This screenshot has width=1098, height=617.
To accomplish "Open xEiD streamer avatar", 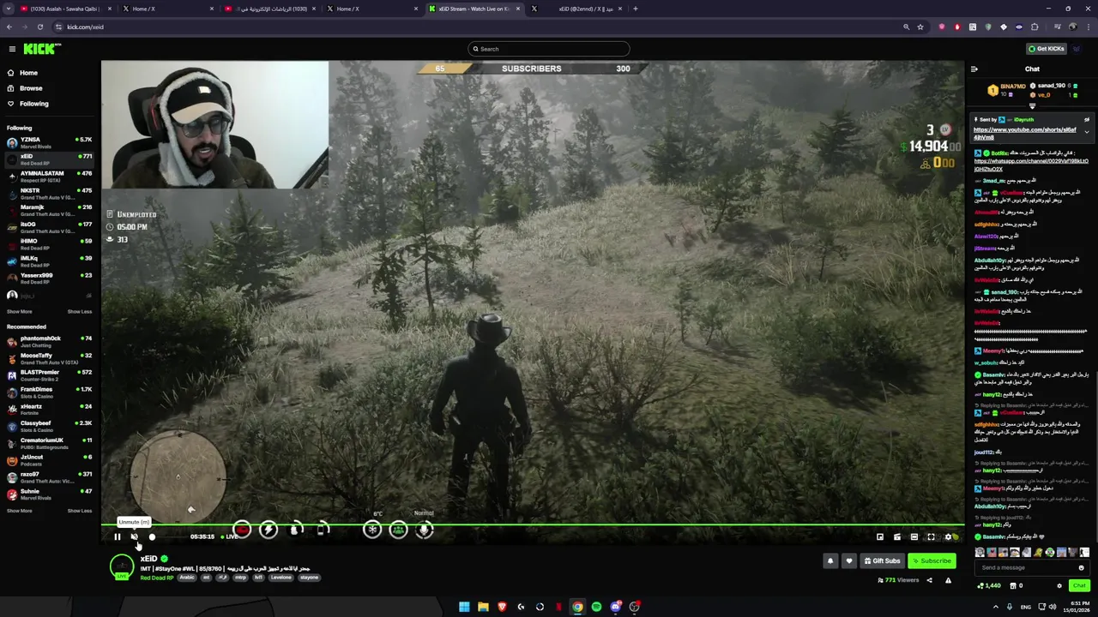I will (x=122, y=566).
